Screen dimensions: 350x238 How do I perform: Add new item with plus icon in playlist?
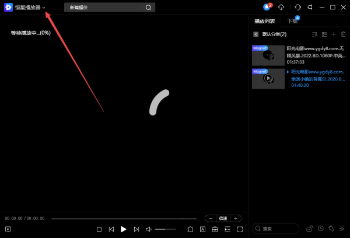point(334,34)
